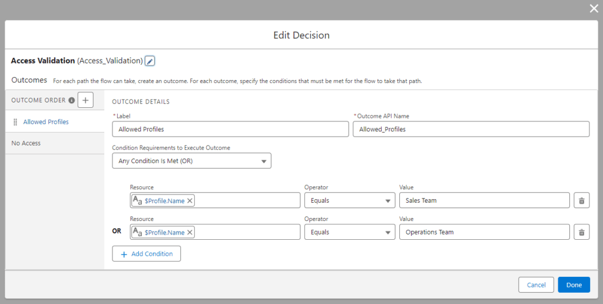
Task: Click the plus icon to add new outcome
Action: click(85, 100)
